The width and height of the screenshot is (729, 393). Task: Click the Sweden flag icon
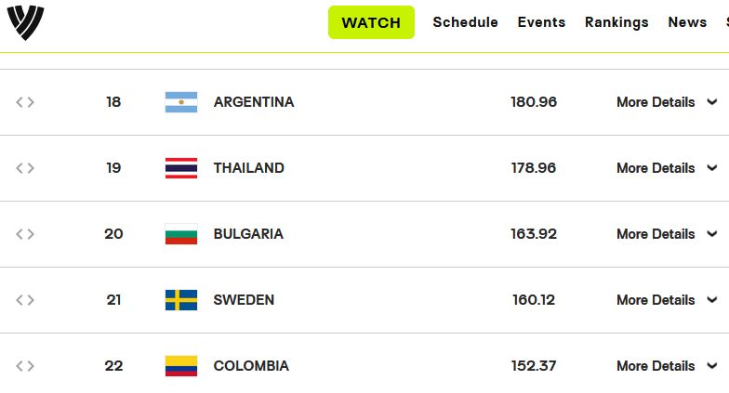tap(181, 300)
